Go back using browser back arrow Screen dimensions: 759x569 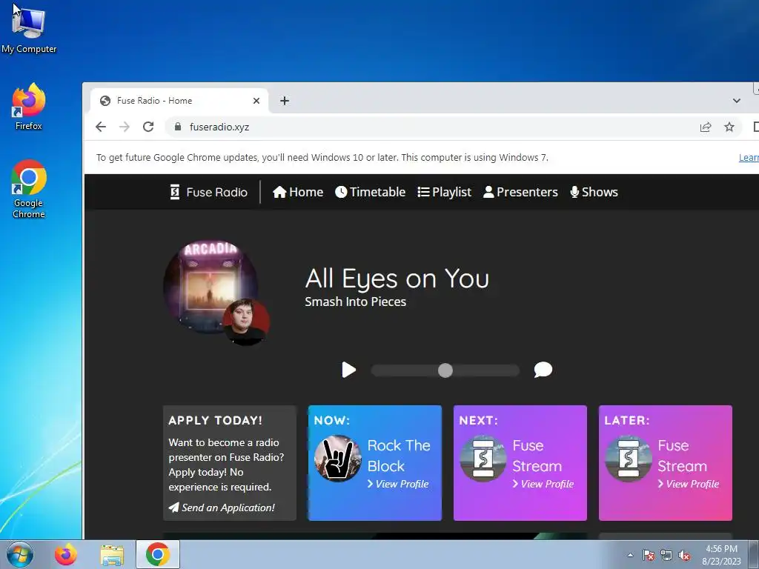101,127
